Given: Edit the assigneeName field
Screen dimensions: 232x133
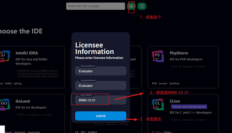Looking at the screenshot, I should (101, 86).
